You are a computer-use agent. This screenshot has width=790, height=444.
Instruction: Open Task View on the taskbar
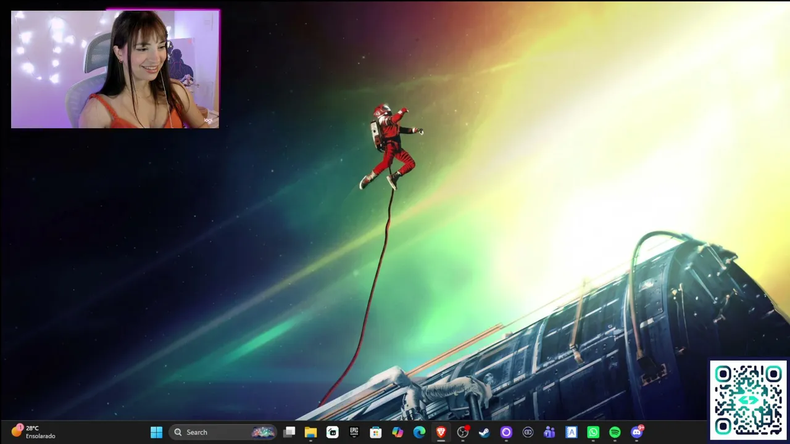point(289,432)
